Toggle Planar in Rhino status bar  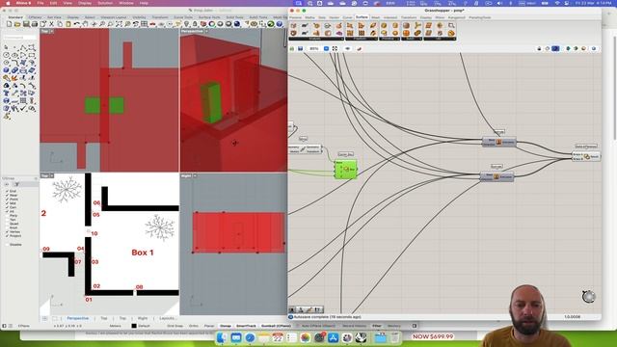click(209, 326)
